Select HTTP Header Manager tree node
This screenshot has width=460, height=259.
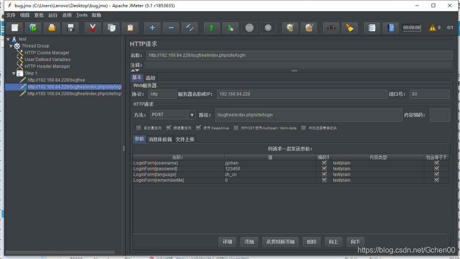(47, 66)
